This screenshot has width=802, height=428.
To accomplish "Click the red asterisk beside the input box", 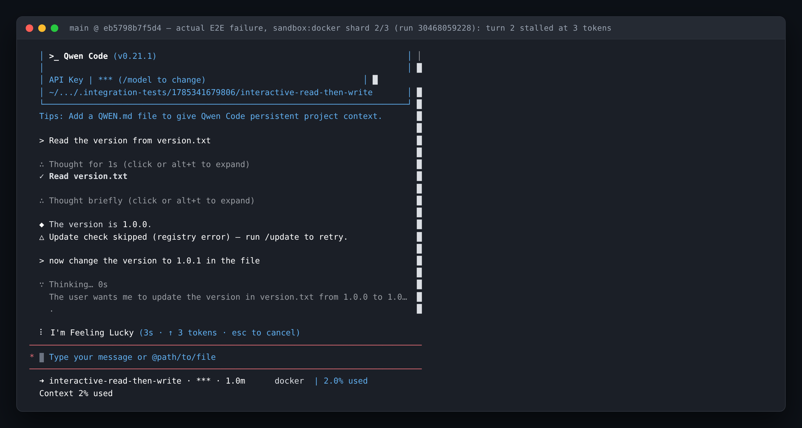I will [32, 357].
